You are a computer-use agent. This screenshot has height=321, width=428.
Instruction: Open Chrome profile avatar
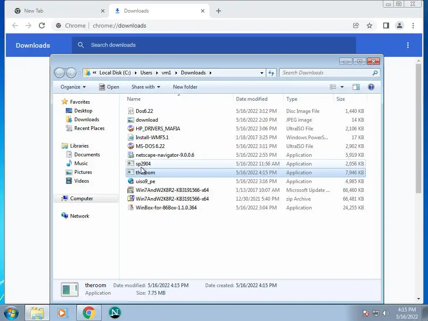399,25
